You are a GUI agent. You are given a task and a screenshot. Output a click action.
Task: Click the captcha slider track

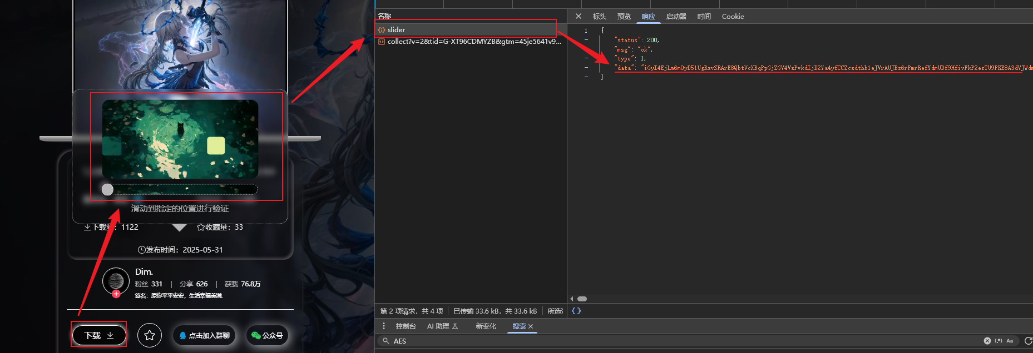tap(180, 189)
